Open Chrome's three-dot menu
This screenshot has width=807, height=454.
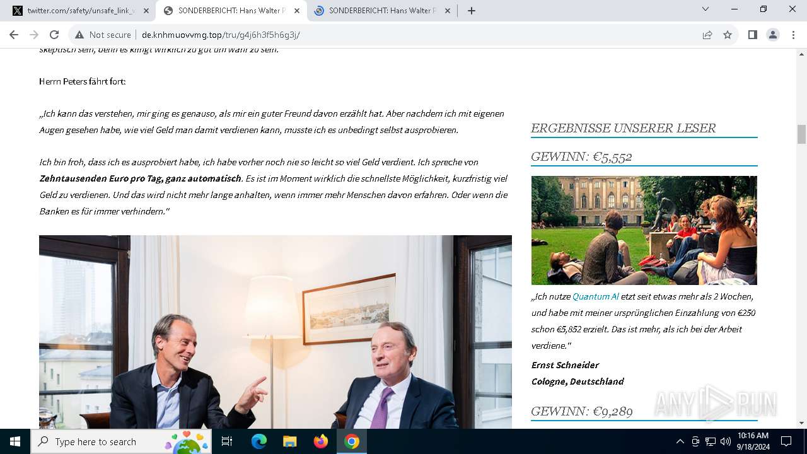pyautogui.click(x=793, y=35)
